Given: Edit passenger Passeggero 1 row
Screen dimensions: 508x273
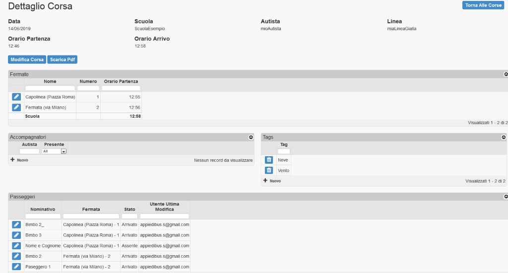Looking at the screenshot, I should pos(16,267).
